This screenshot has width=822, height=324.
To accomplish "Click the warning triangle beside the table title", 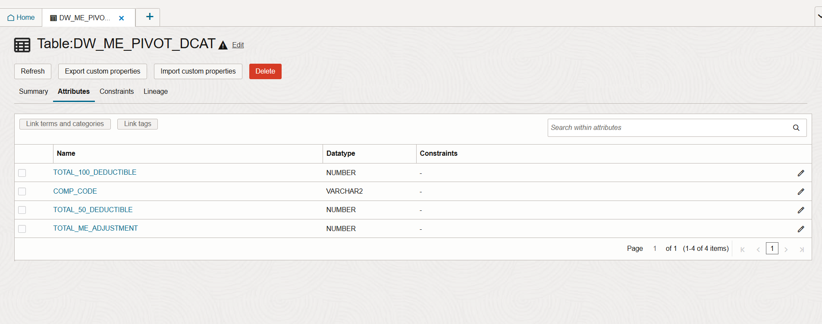I will (223, 45).
